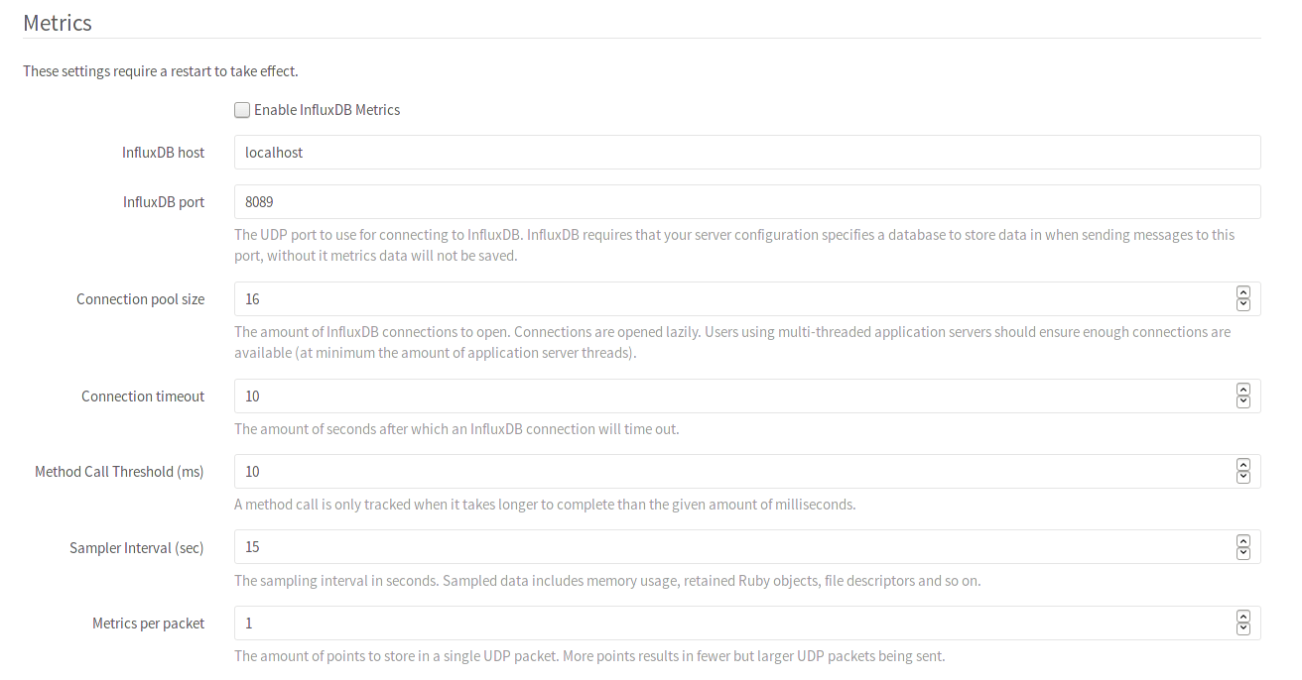This screenshot has height=680, width=1302.
Task: Decrease the Sampler Interval with the down stepper
Action: (1242, 552)
